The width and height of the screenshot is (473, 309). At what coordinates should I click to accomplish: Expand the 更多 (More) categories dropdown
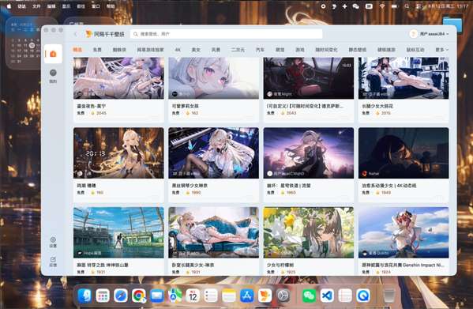[x=441, y=50]
